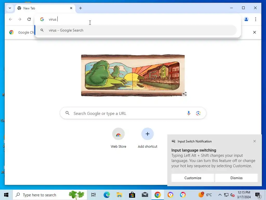The height and width of the screenshot is (200, 266).
Task: Reload the page
Action: tap(29, 19)
